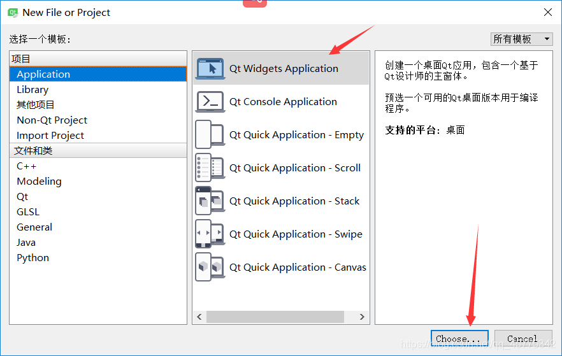This screenshot has width=562, height=356.
Task: Select 其他项目 category
Action: [x=98, y=104]
